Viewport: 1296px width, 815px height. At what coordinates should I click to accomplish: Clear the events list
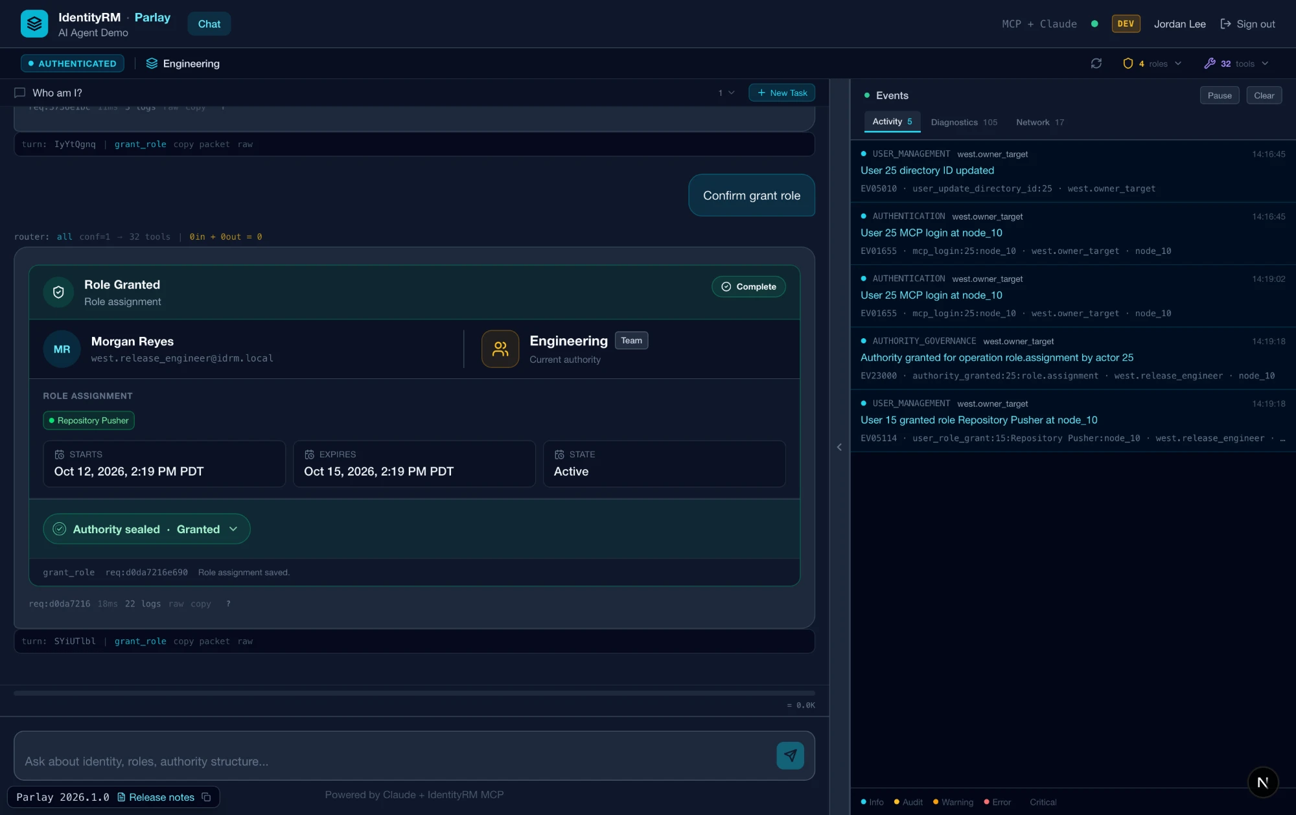pos(1264,95)
